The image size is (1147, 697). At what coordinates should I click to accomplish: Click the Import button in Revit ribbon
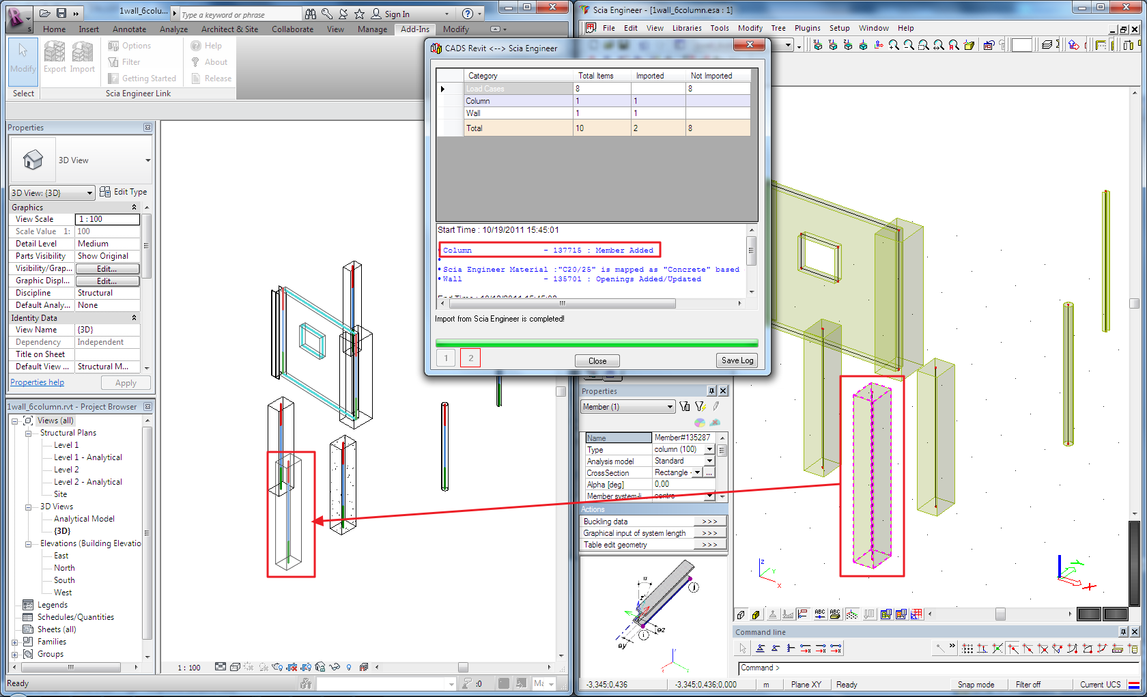coord(83,57)
